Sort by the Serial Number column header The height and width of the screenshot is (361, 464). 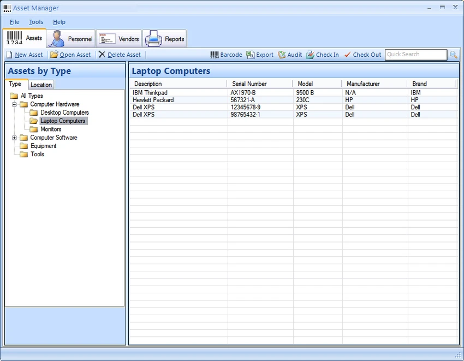coord(260,84)
